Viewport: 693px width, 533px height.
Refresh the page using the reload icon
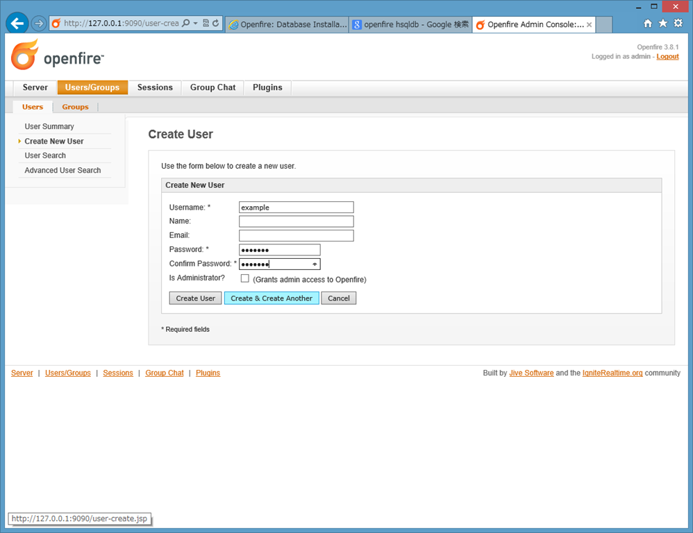216,23
